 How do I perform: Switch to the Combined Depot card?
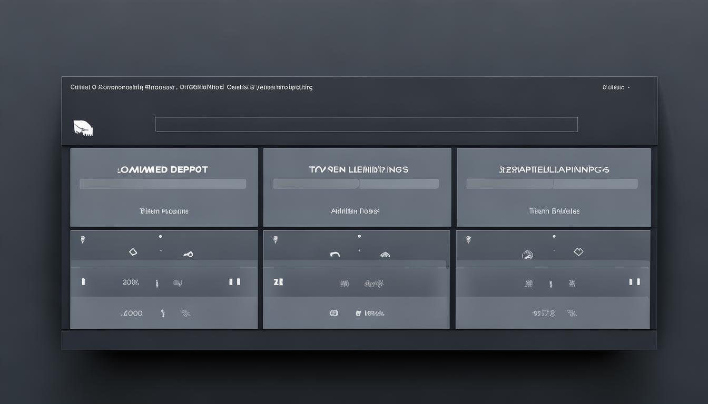[x=163, y=169]
